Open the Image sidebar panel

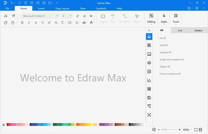point(149,54)
